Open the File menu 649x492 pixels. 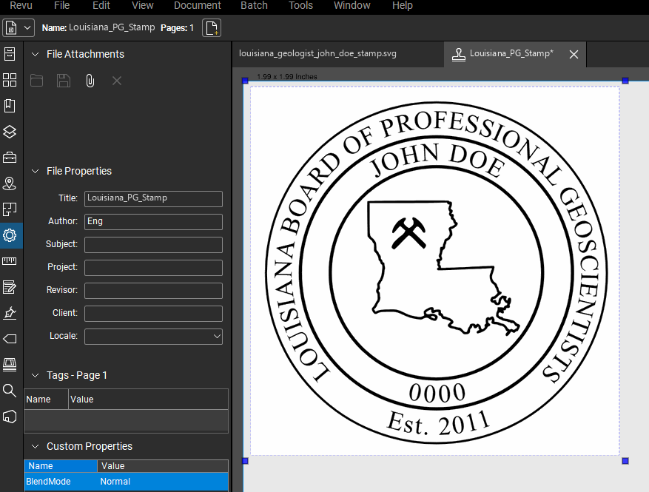pyautogui.click(x=61, y=5)
